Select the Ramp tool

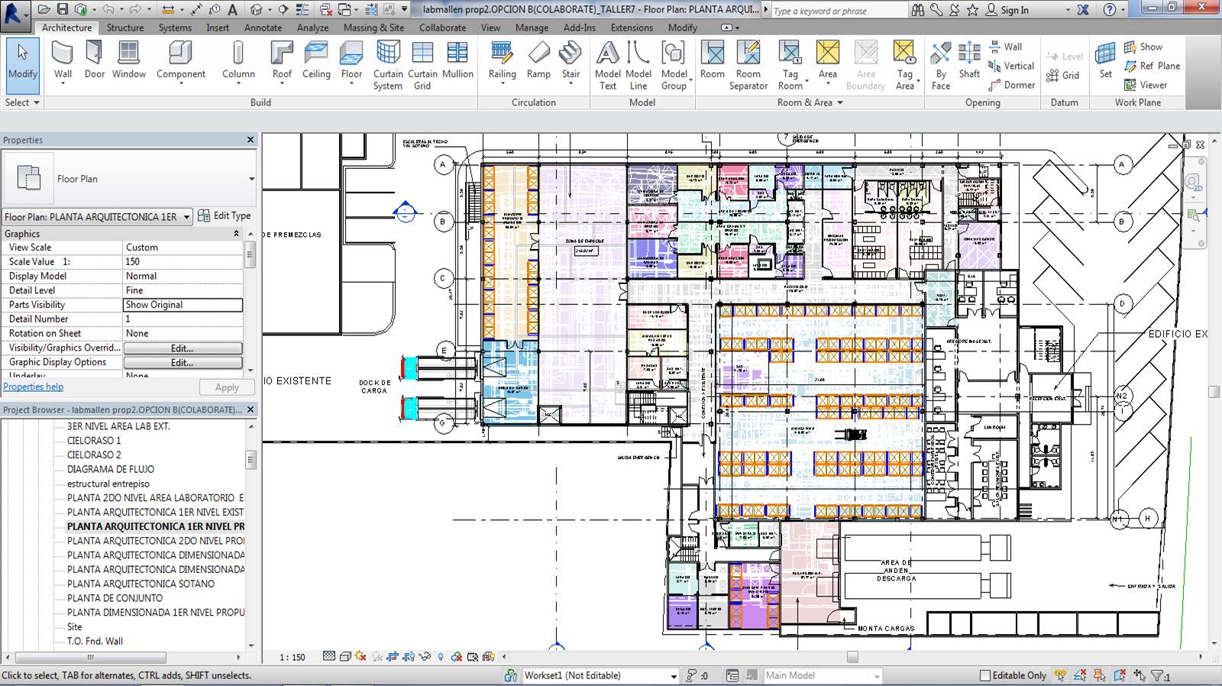(x=538, y=61)
